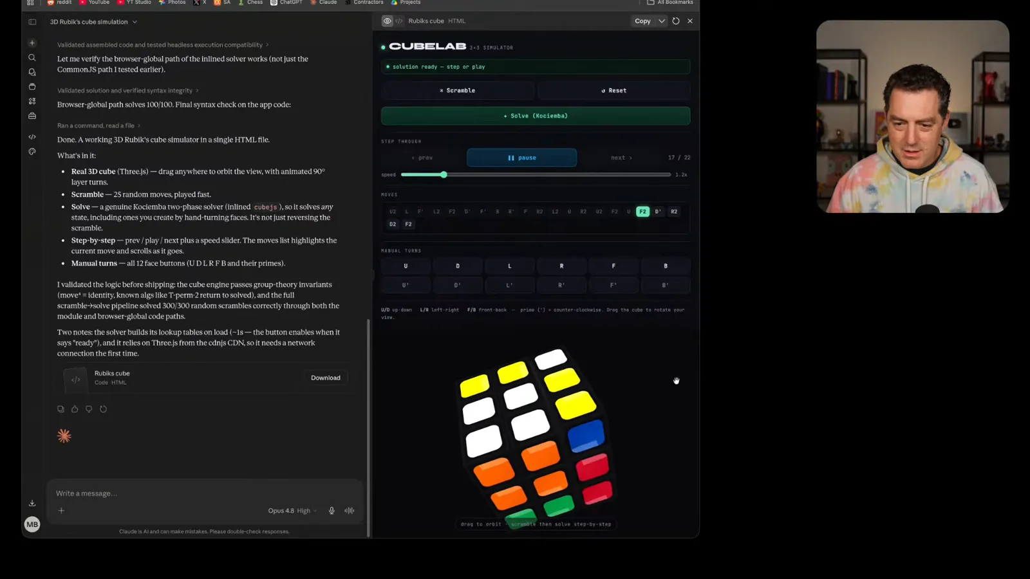Open the code brackets icon in sidebar
This screenshot has height=579, width=1030.
pyautogui.click(x=32, y=137)
